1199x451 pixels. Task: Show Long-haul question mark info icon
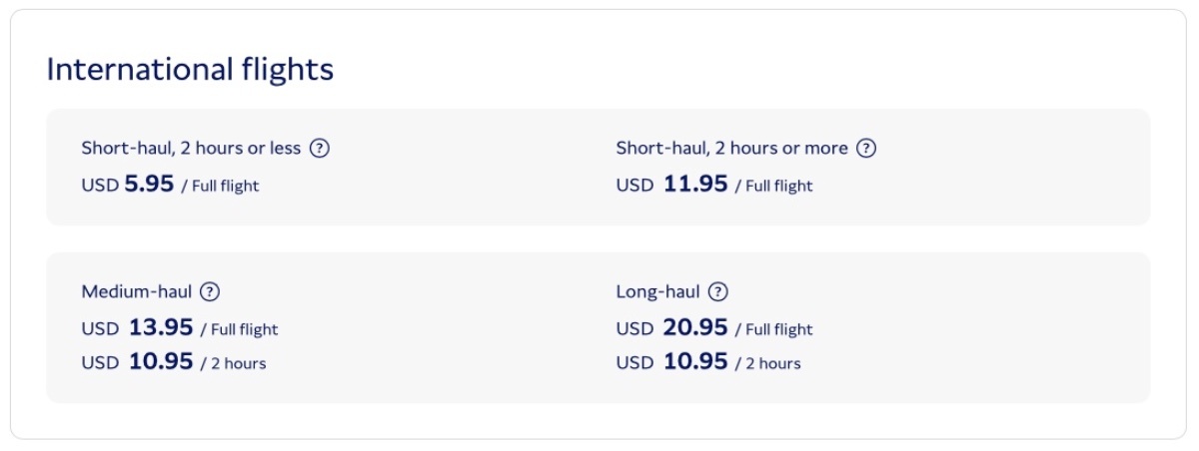click(717, 292)
